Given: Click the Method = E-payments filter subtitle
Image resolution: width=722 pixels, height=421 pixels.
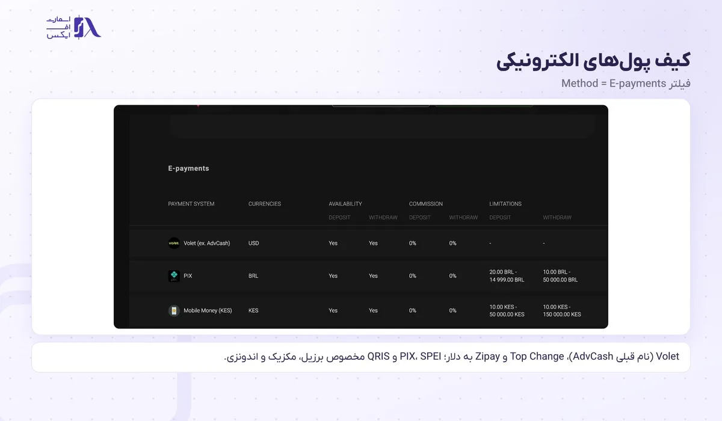Looking at the screenshot, I should 626,84.
